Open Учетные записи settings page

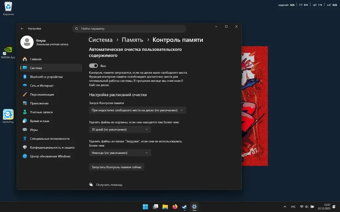pyautogui.click(x=41, y=112)
